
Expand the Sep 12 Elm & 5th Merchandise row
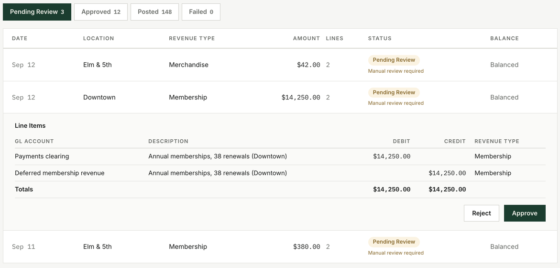pyautogui.click(x=280, y=65)
